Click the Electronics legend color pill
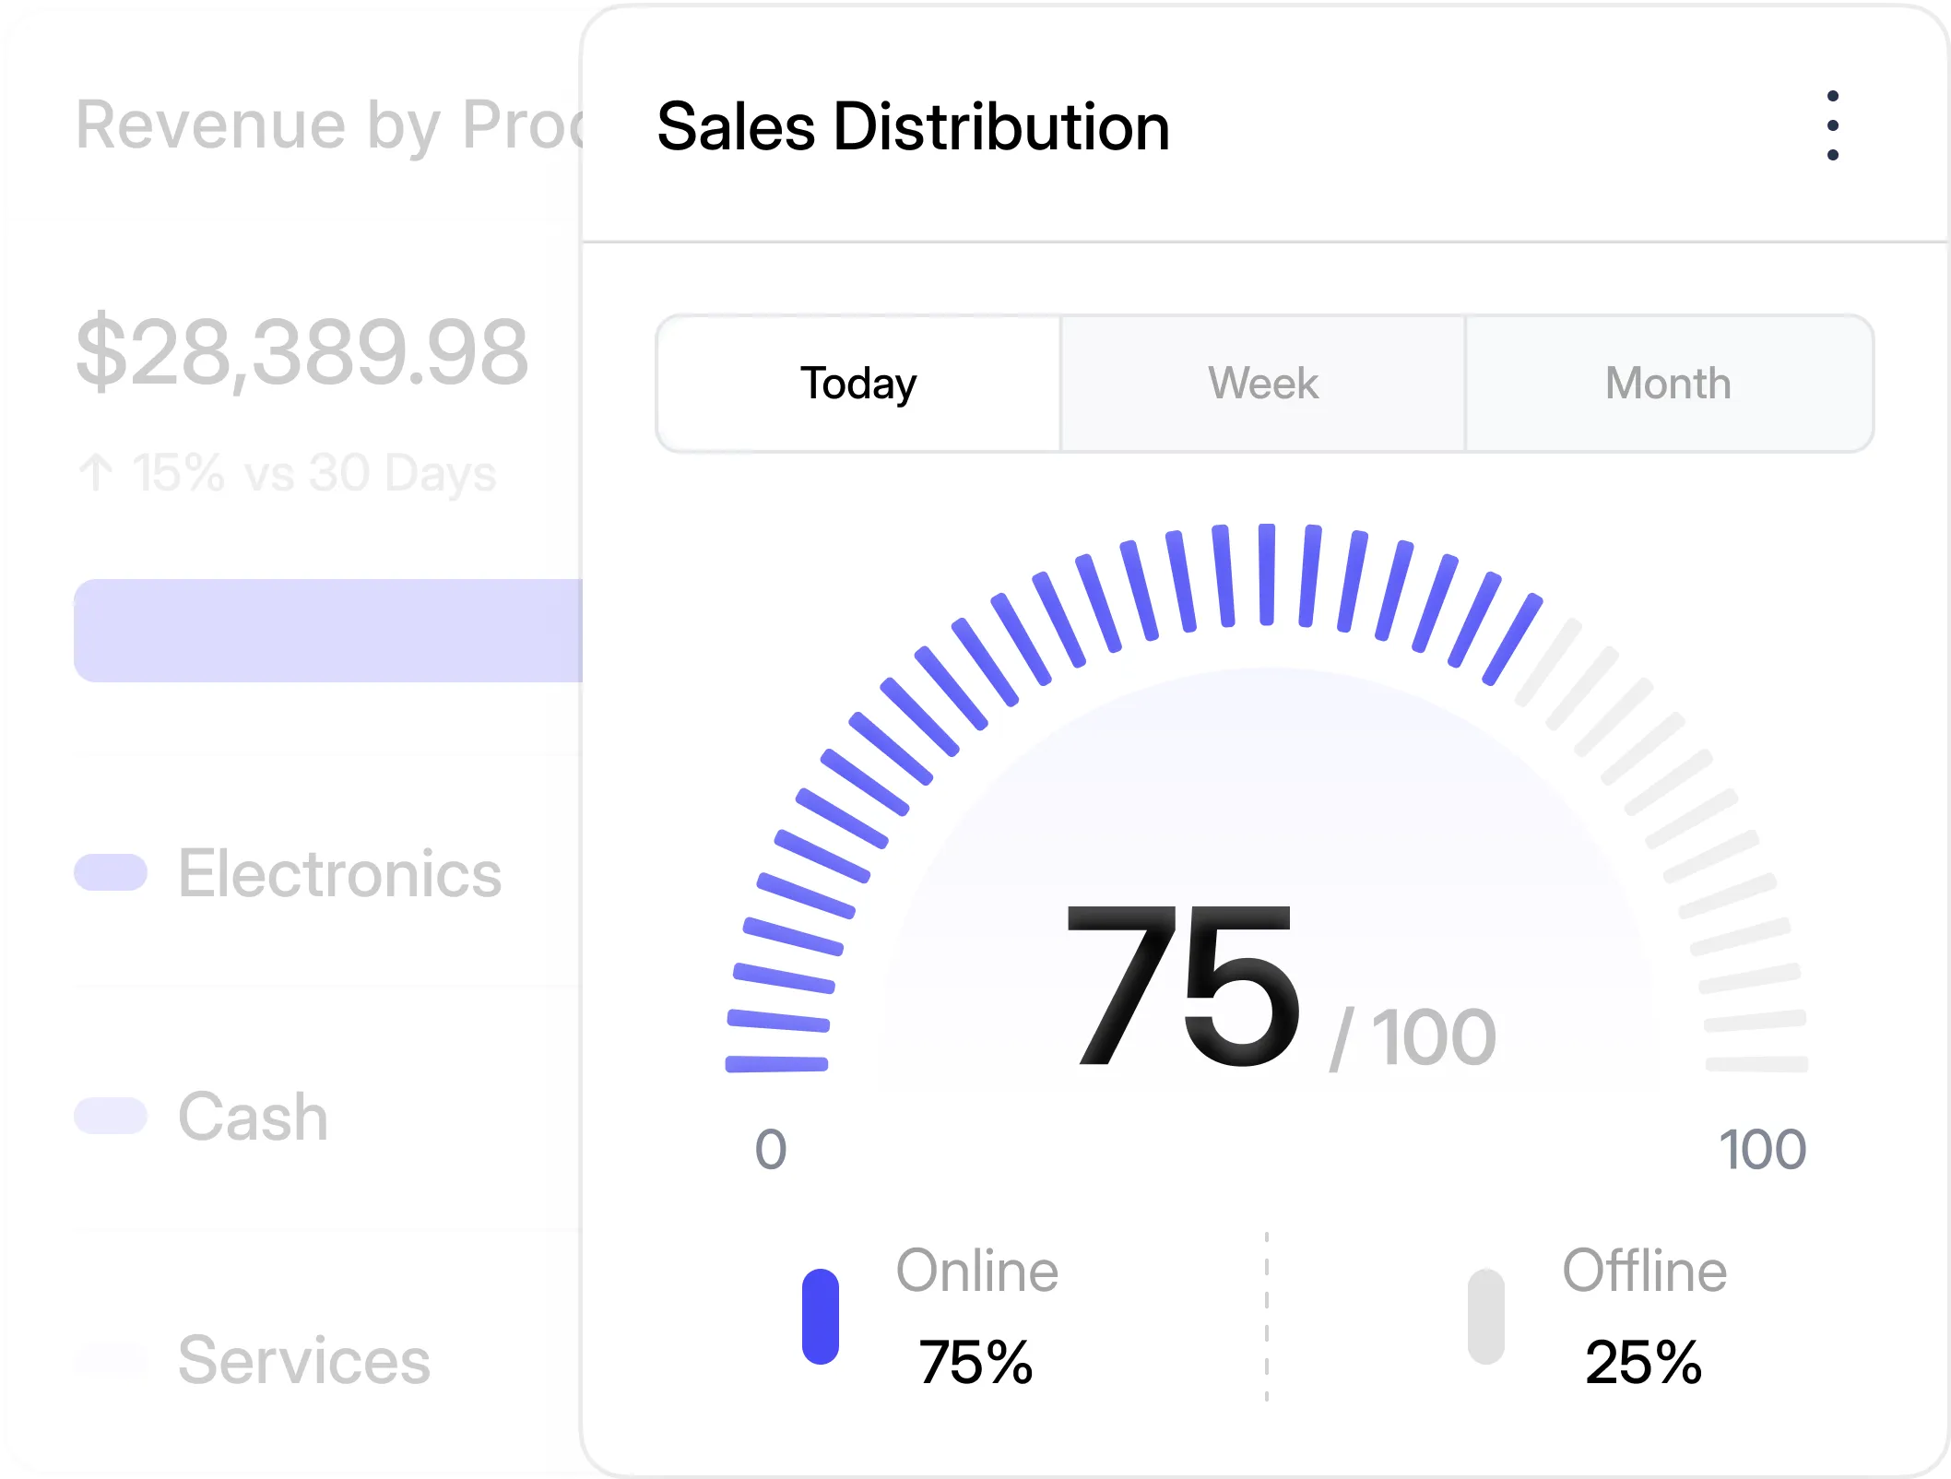Image resolution: width=1951 pixels, height=1479 pixels. [x=111, y=872]
